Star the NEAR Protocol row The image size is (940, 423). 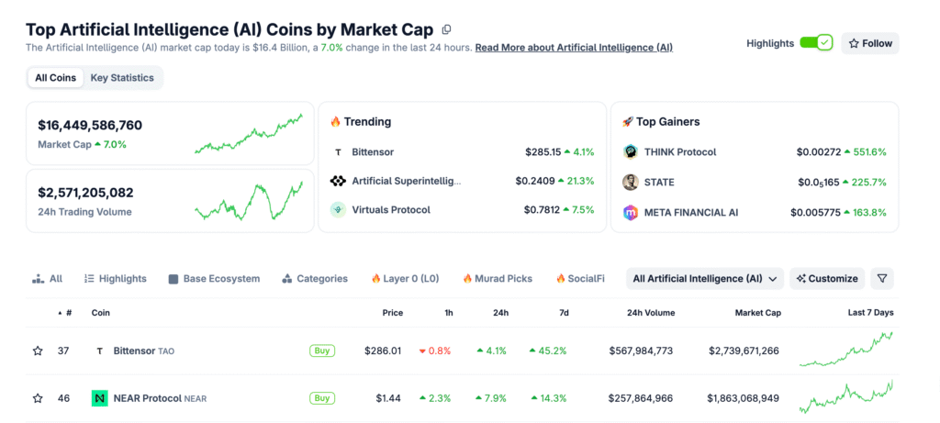(38, 398)
